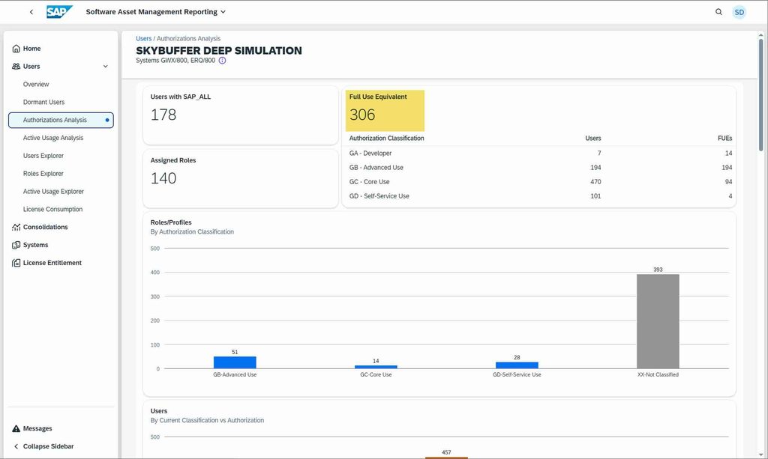Open Active Usage Explorer page
768x459 pixels.
coord(53,192)
